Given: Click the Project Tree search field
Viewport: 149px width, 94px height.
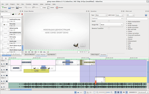Looking at the screenshot, I should 5,14.
